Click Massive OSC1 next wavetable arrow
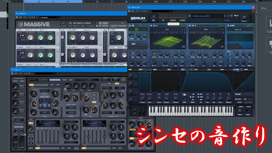 pos(37,30)
